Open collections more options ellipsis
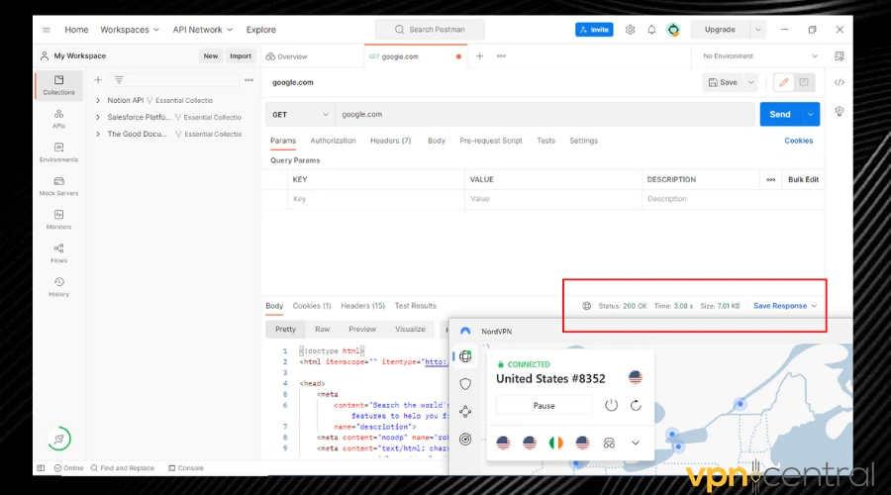Viewport: 891px width, 495px height. (x=248, y=80)
